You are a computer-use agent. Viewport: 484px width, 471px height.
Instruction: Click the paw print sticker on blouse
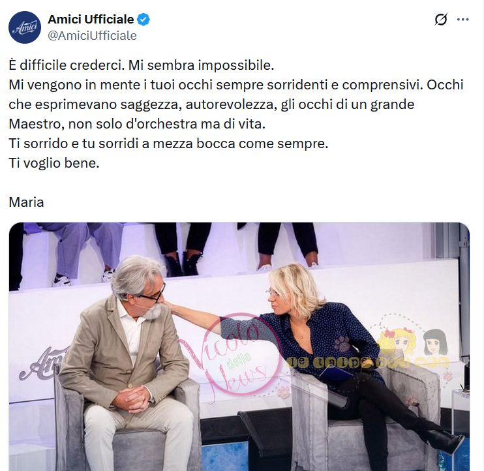click(342, 344)
